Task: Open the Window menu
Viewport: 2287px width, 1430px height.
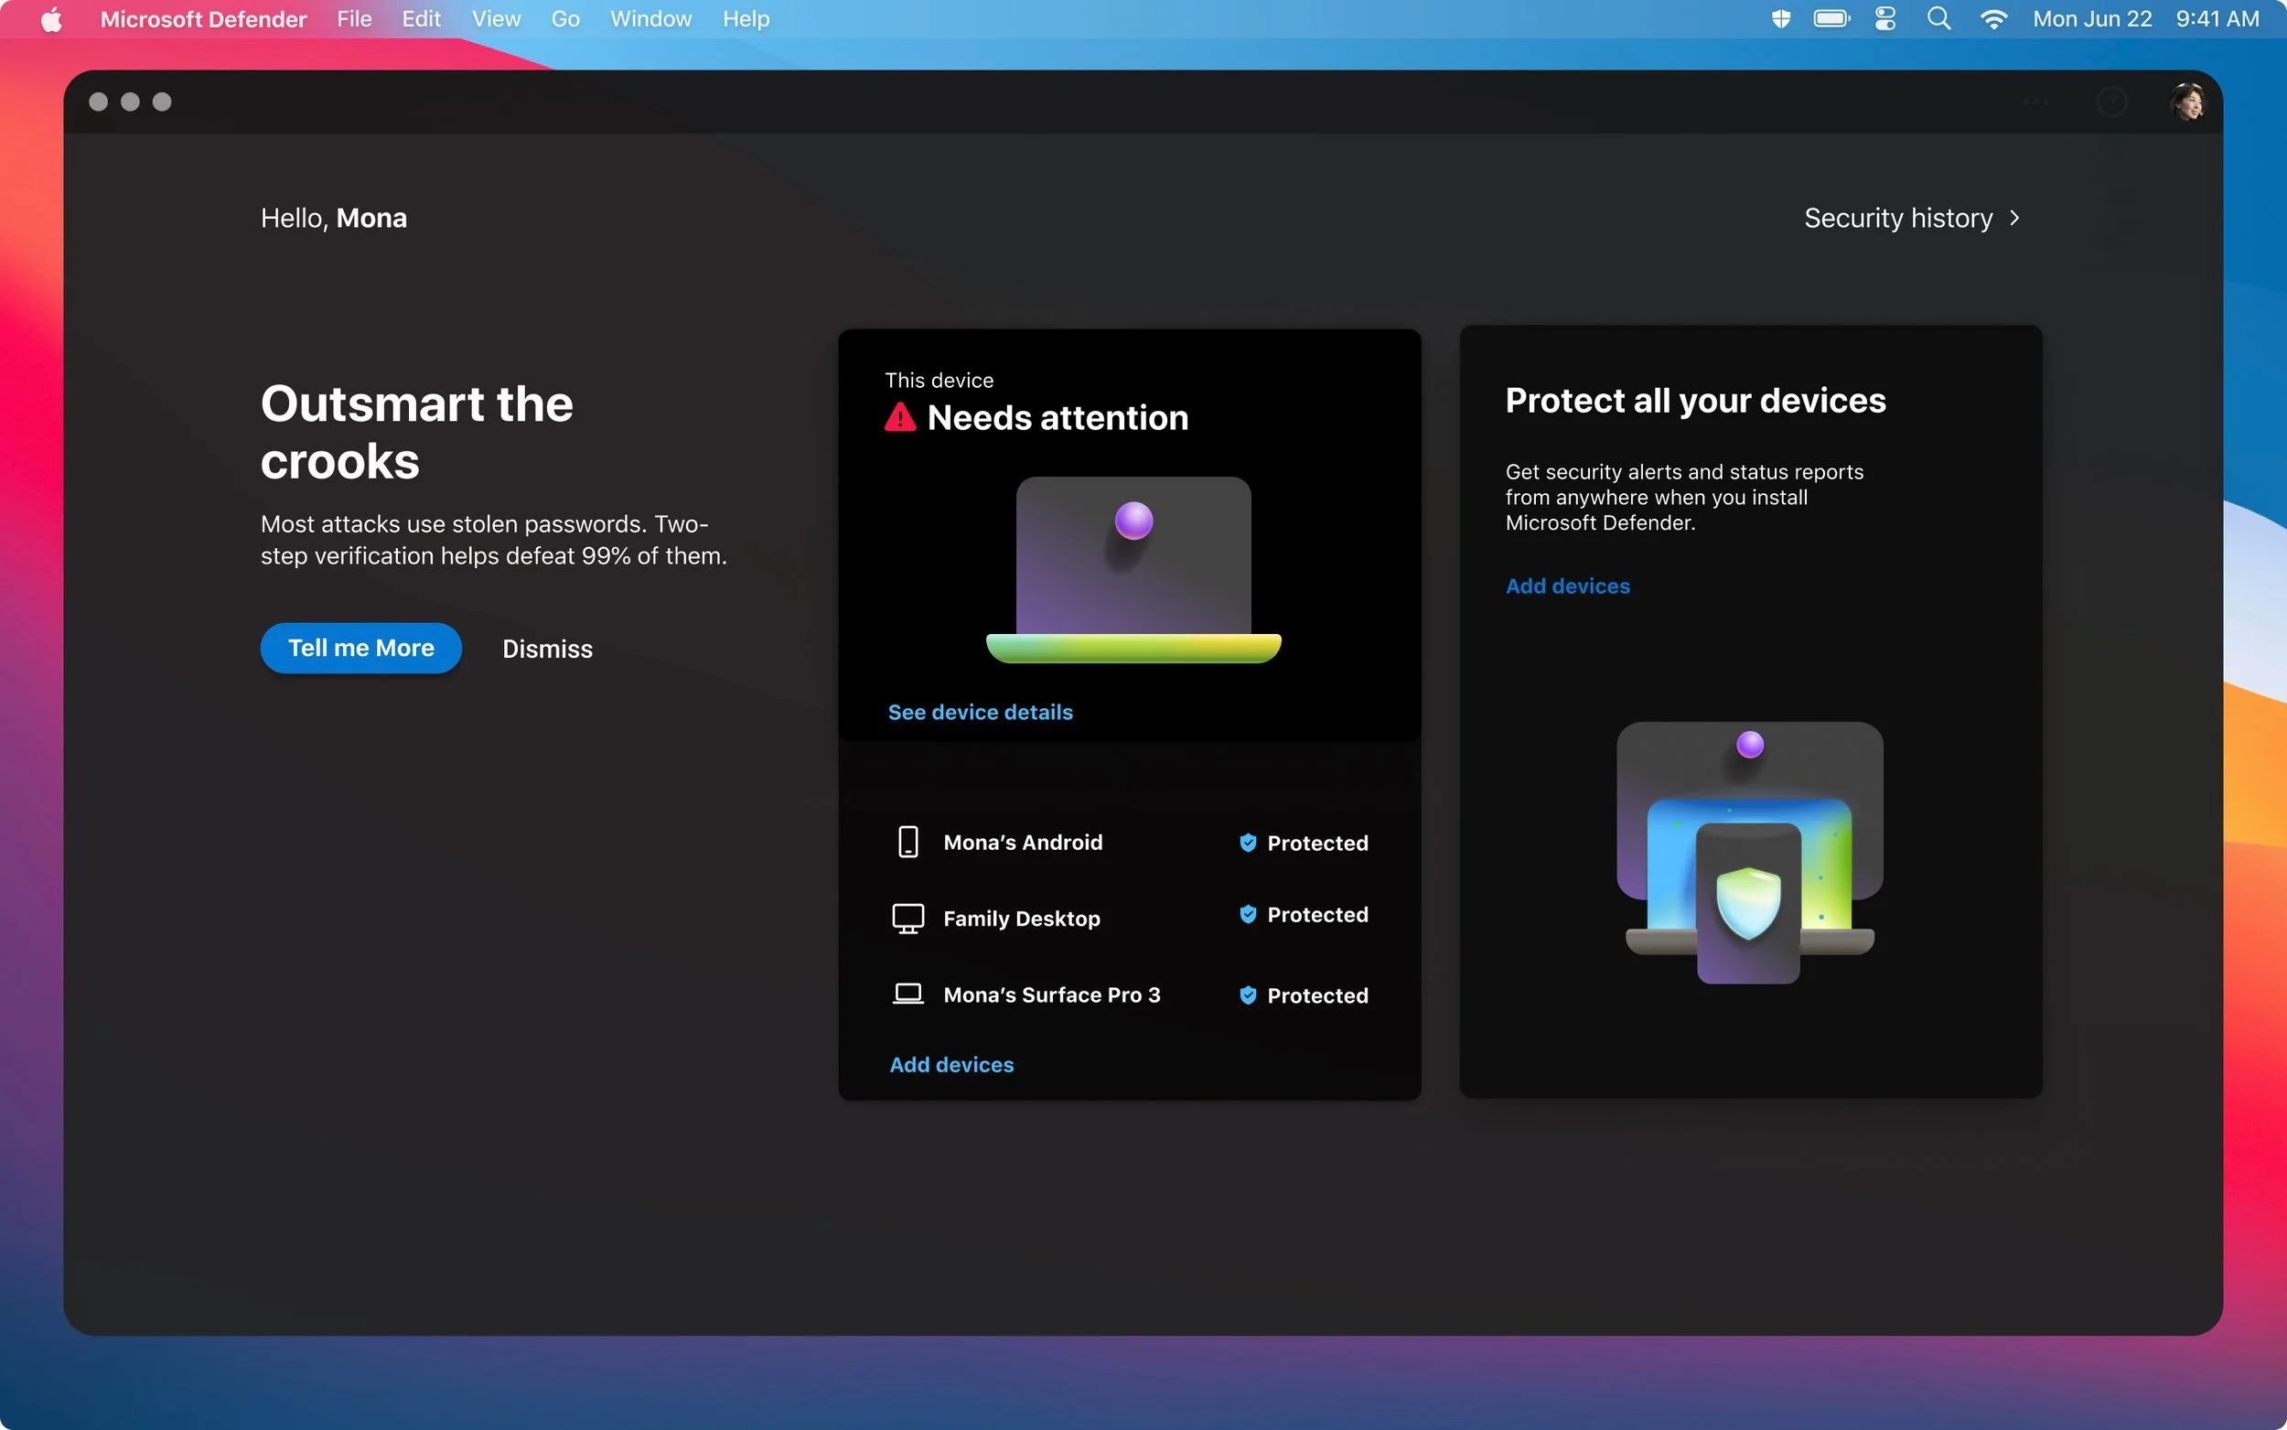Action: (x=650, y=19)
